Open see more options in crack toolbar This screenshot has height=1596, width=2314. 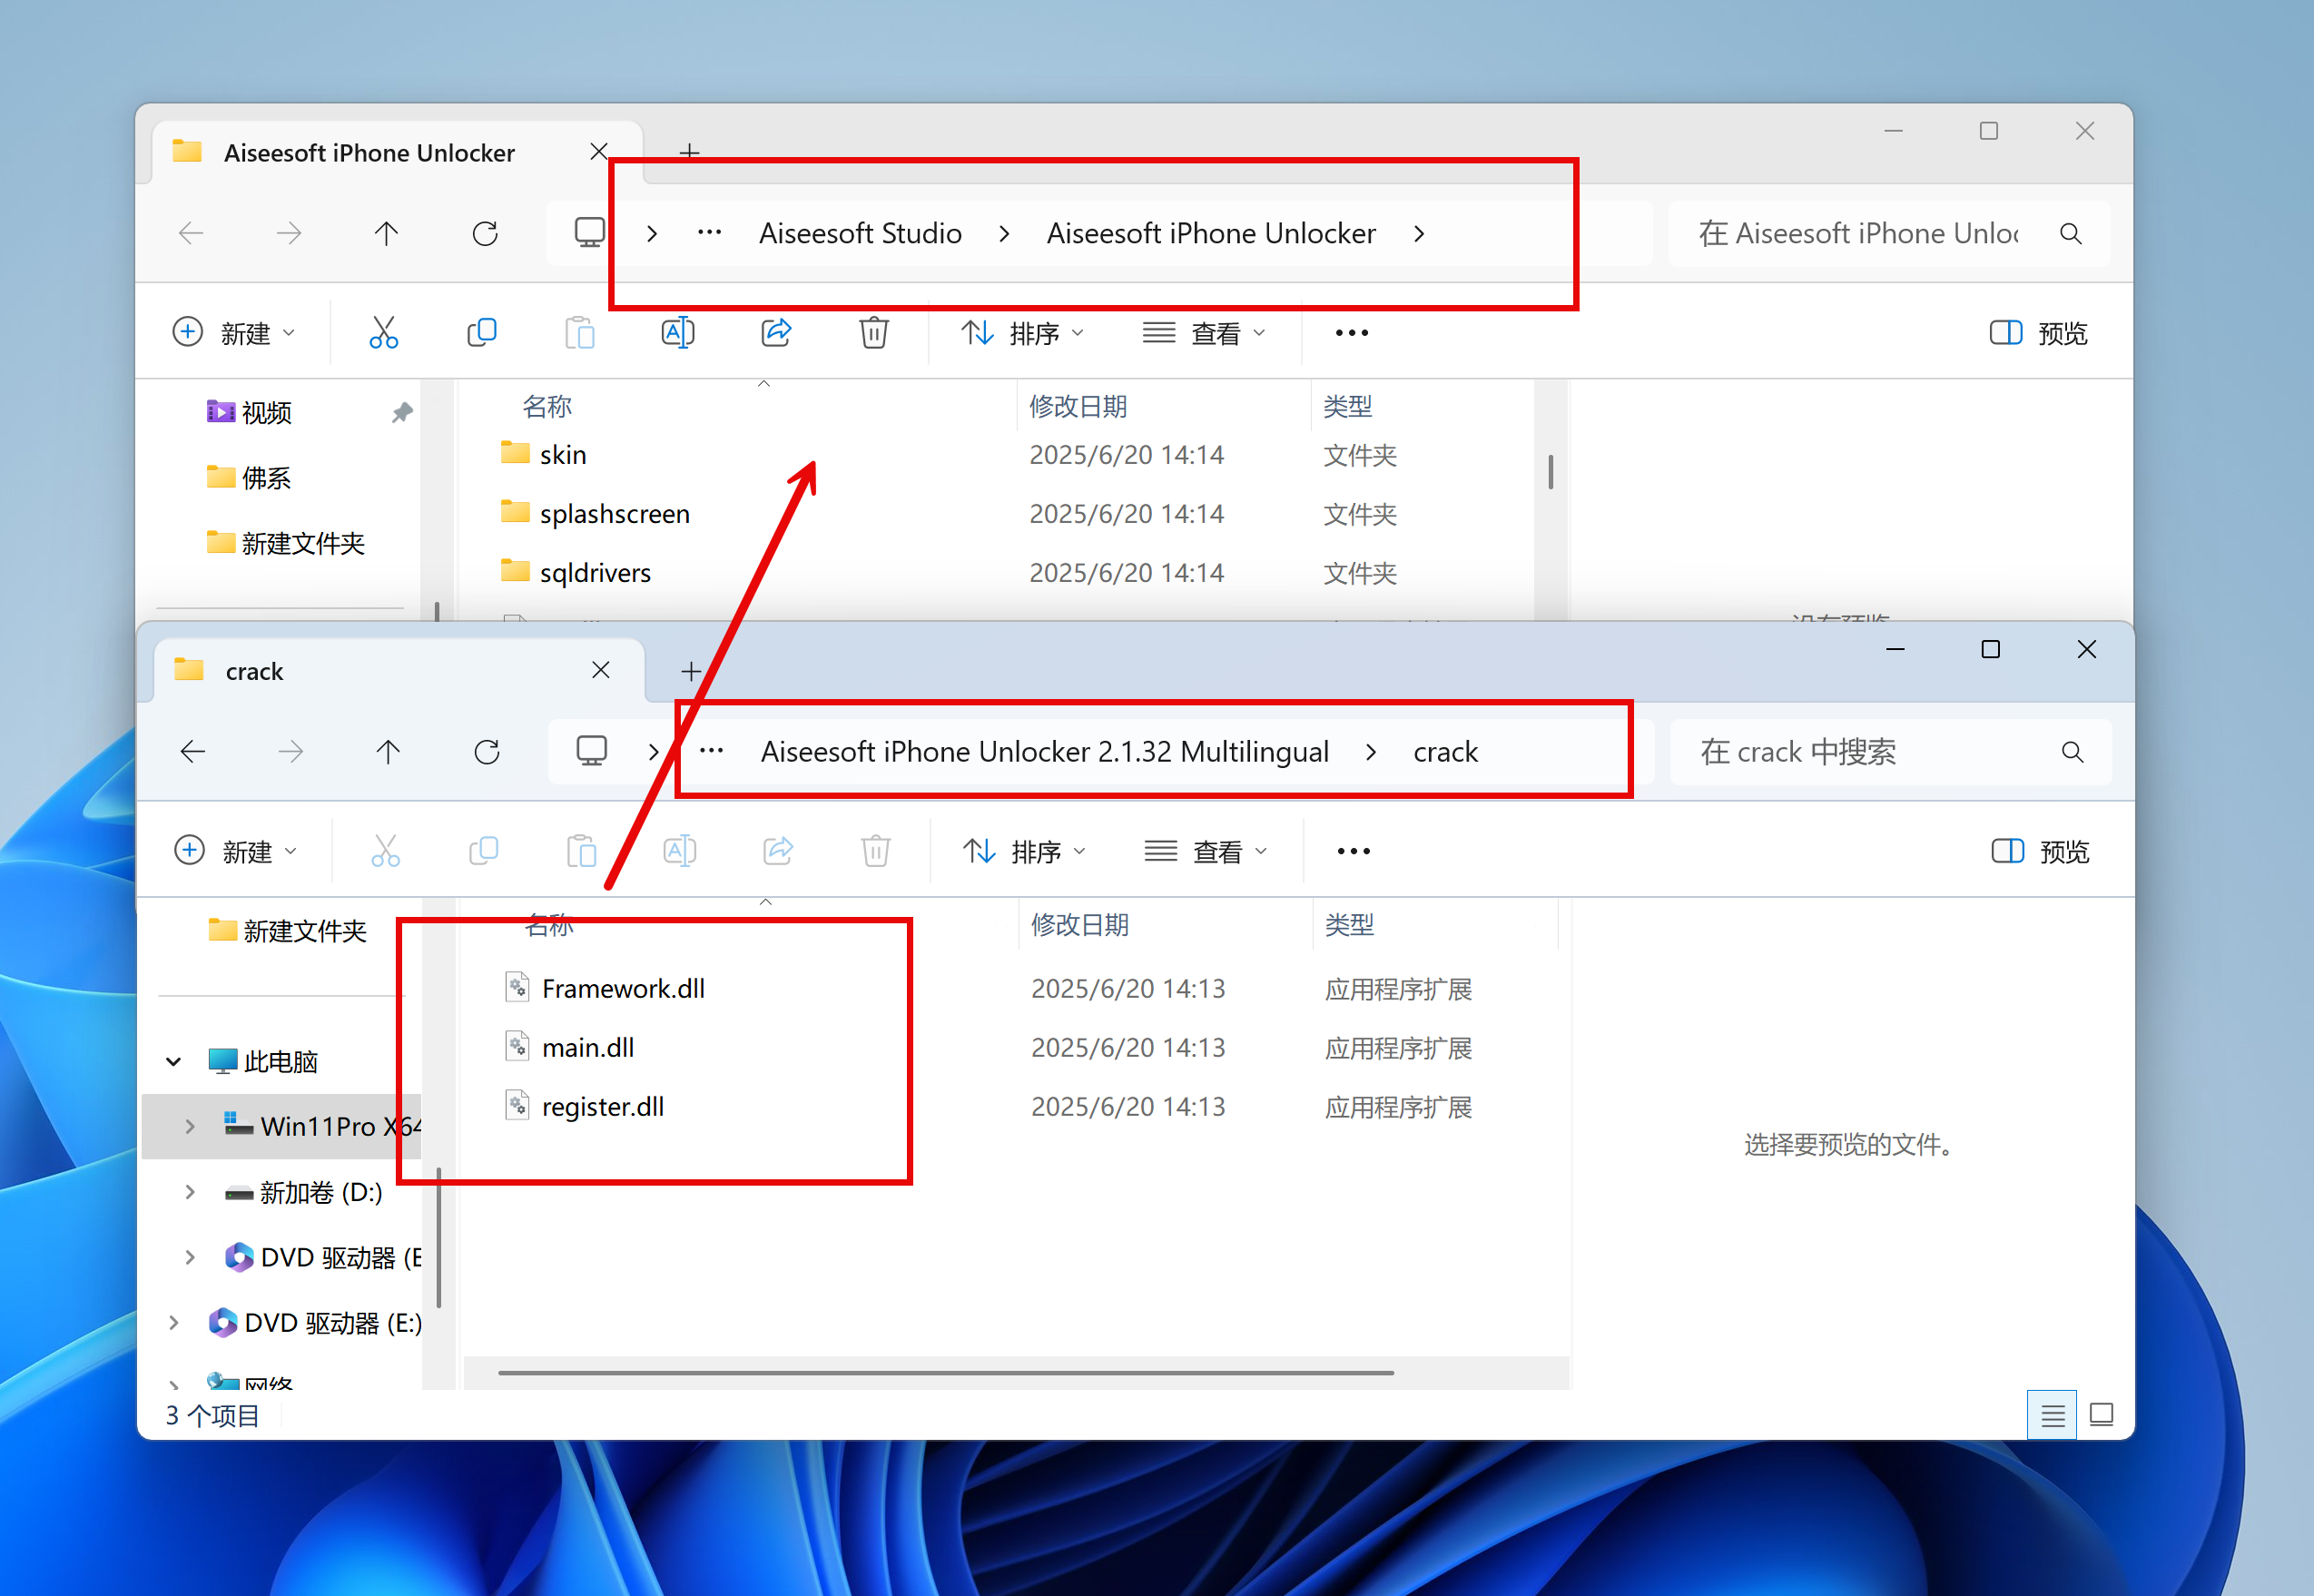tap(1353, 851)
